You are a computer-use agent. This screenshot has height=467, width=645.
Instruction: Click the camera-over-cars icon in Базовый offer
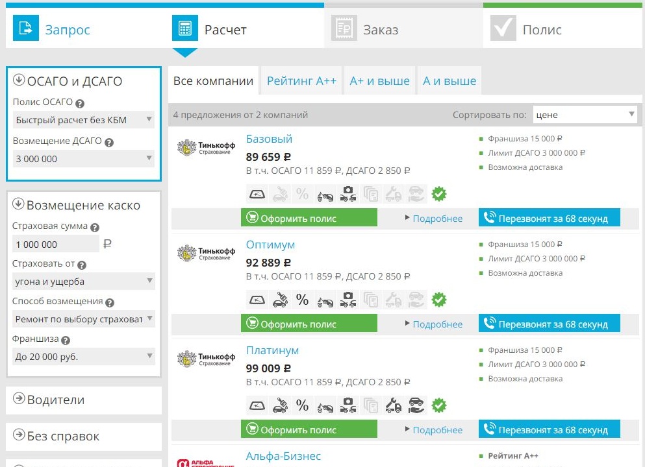coord(348,194)
